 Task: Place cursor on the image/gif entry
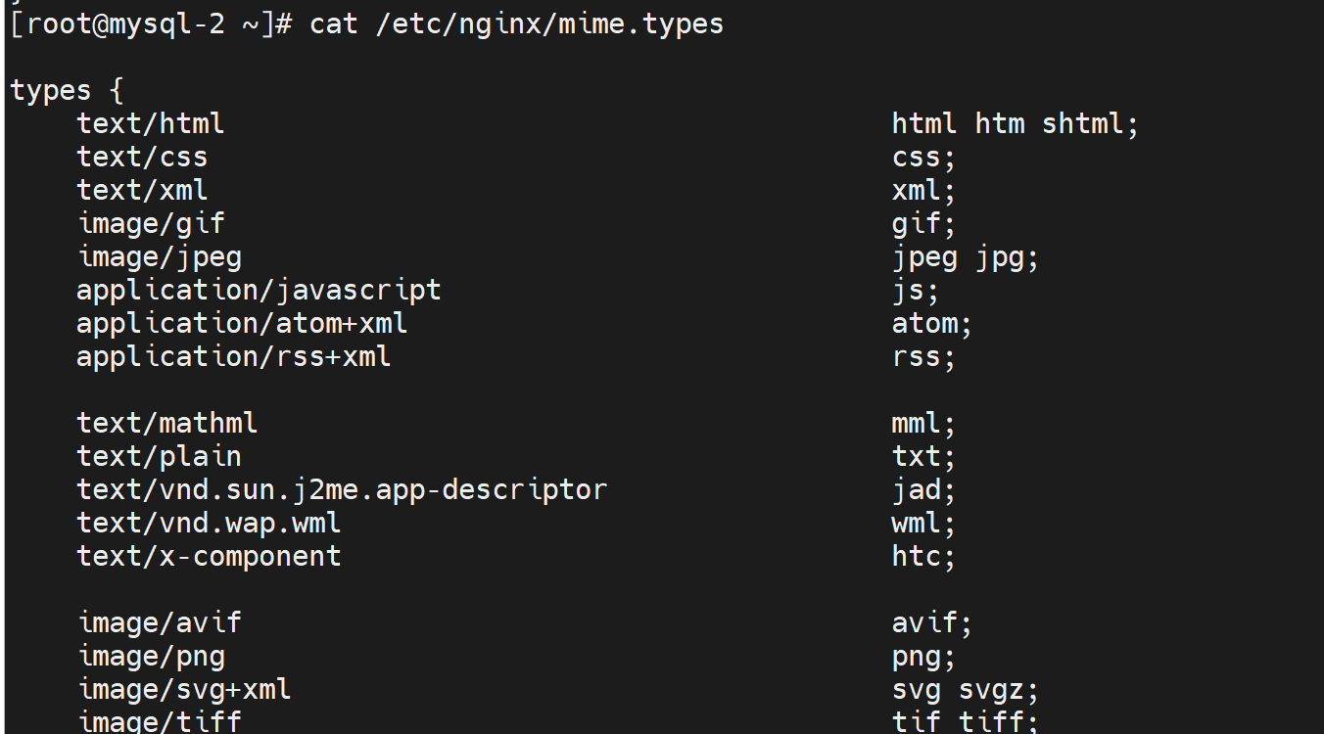(x=151, y=224)
